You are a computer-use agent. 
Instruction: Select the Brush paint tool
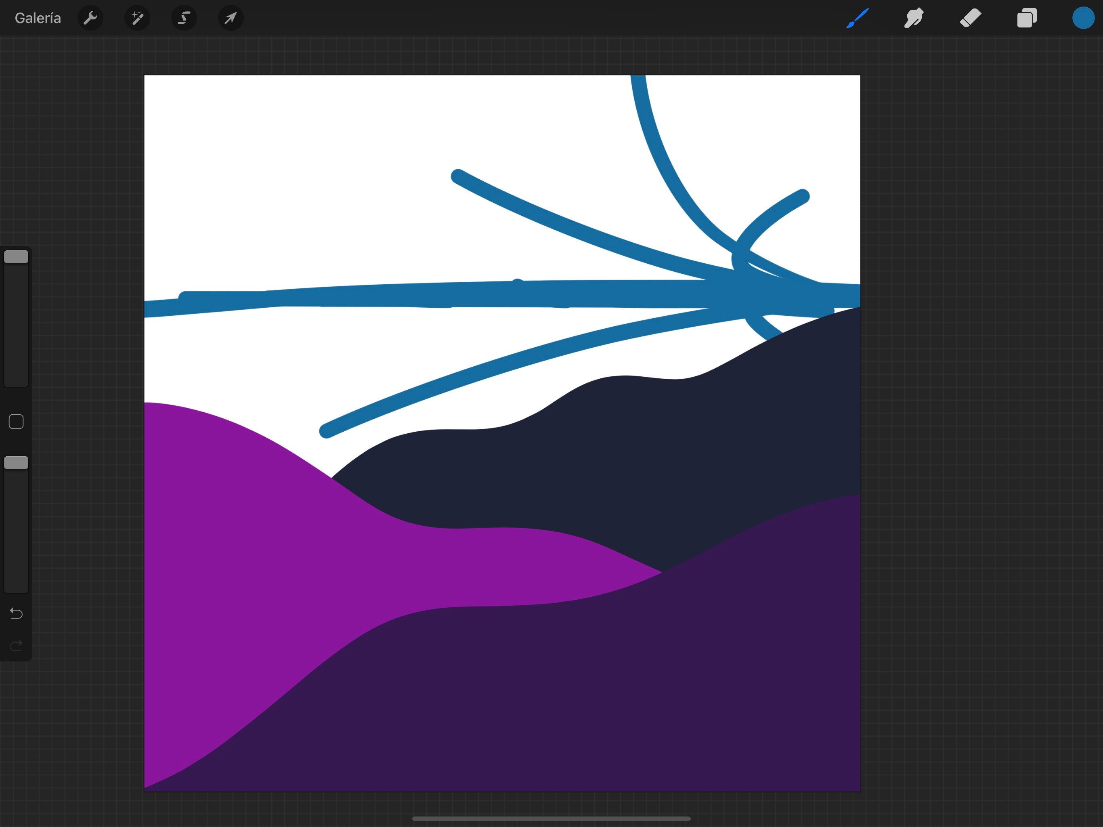(x=857, y=19)
